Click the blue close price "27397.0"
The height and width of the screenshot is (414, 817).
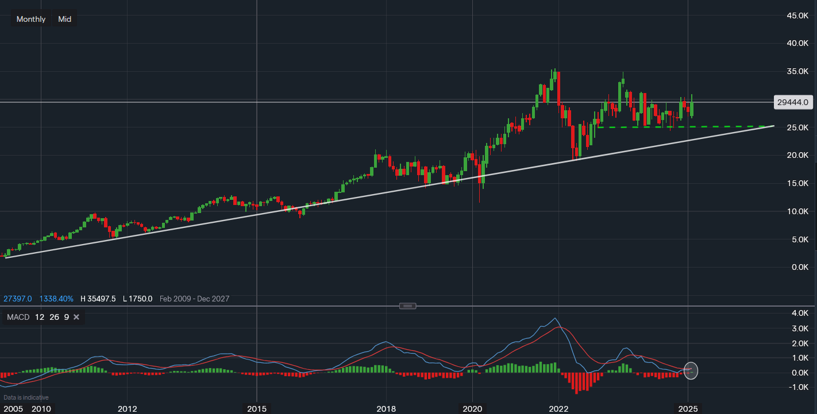click(x=17, y=299)
